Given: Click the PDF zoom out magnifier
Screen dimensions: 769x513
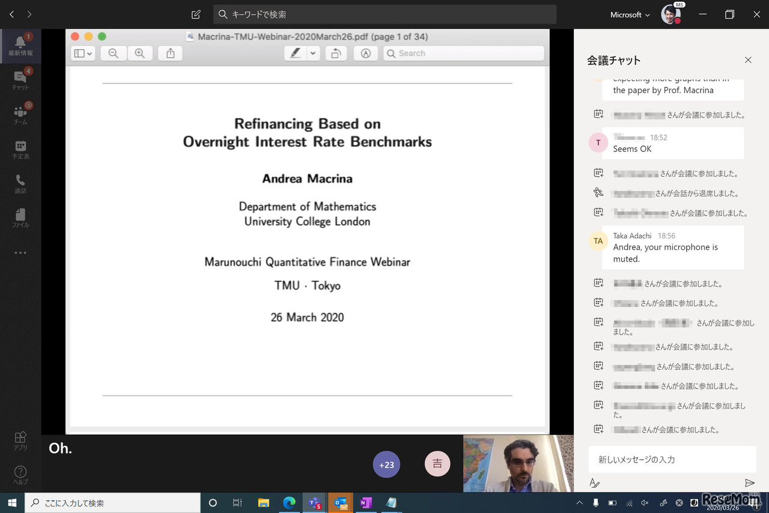Looking at the screenshot, I should click(113, 53).
